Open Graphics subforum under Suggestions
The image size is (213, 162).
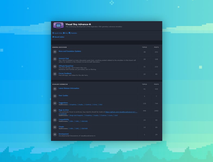(72, 105)
